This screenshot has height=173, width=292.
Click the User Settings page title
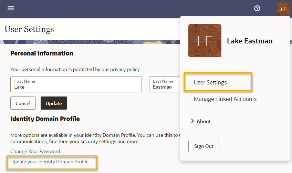29,29
